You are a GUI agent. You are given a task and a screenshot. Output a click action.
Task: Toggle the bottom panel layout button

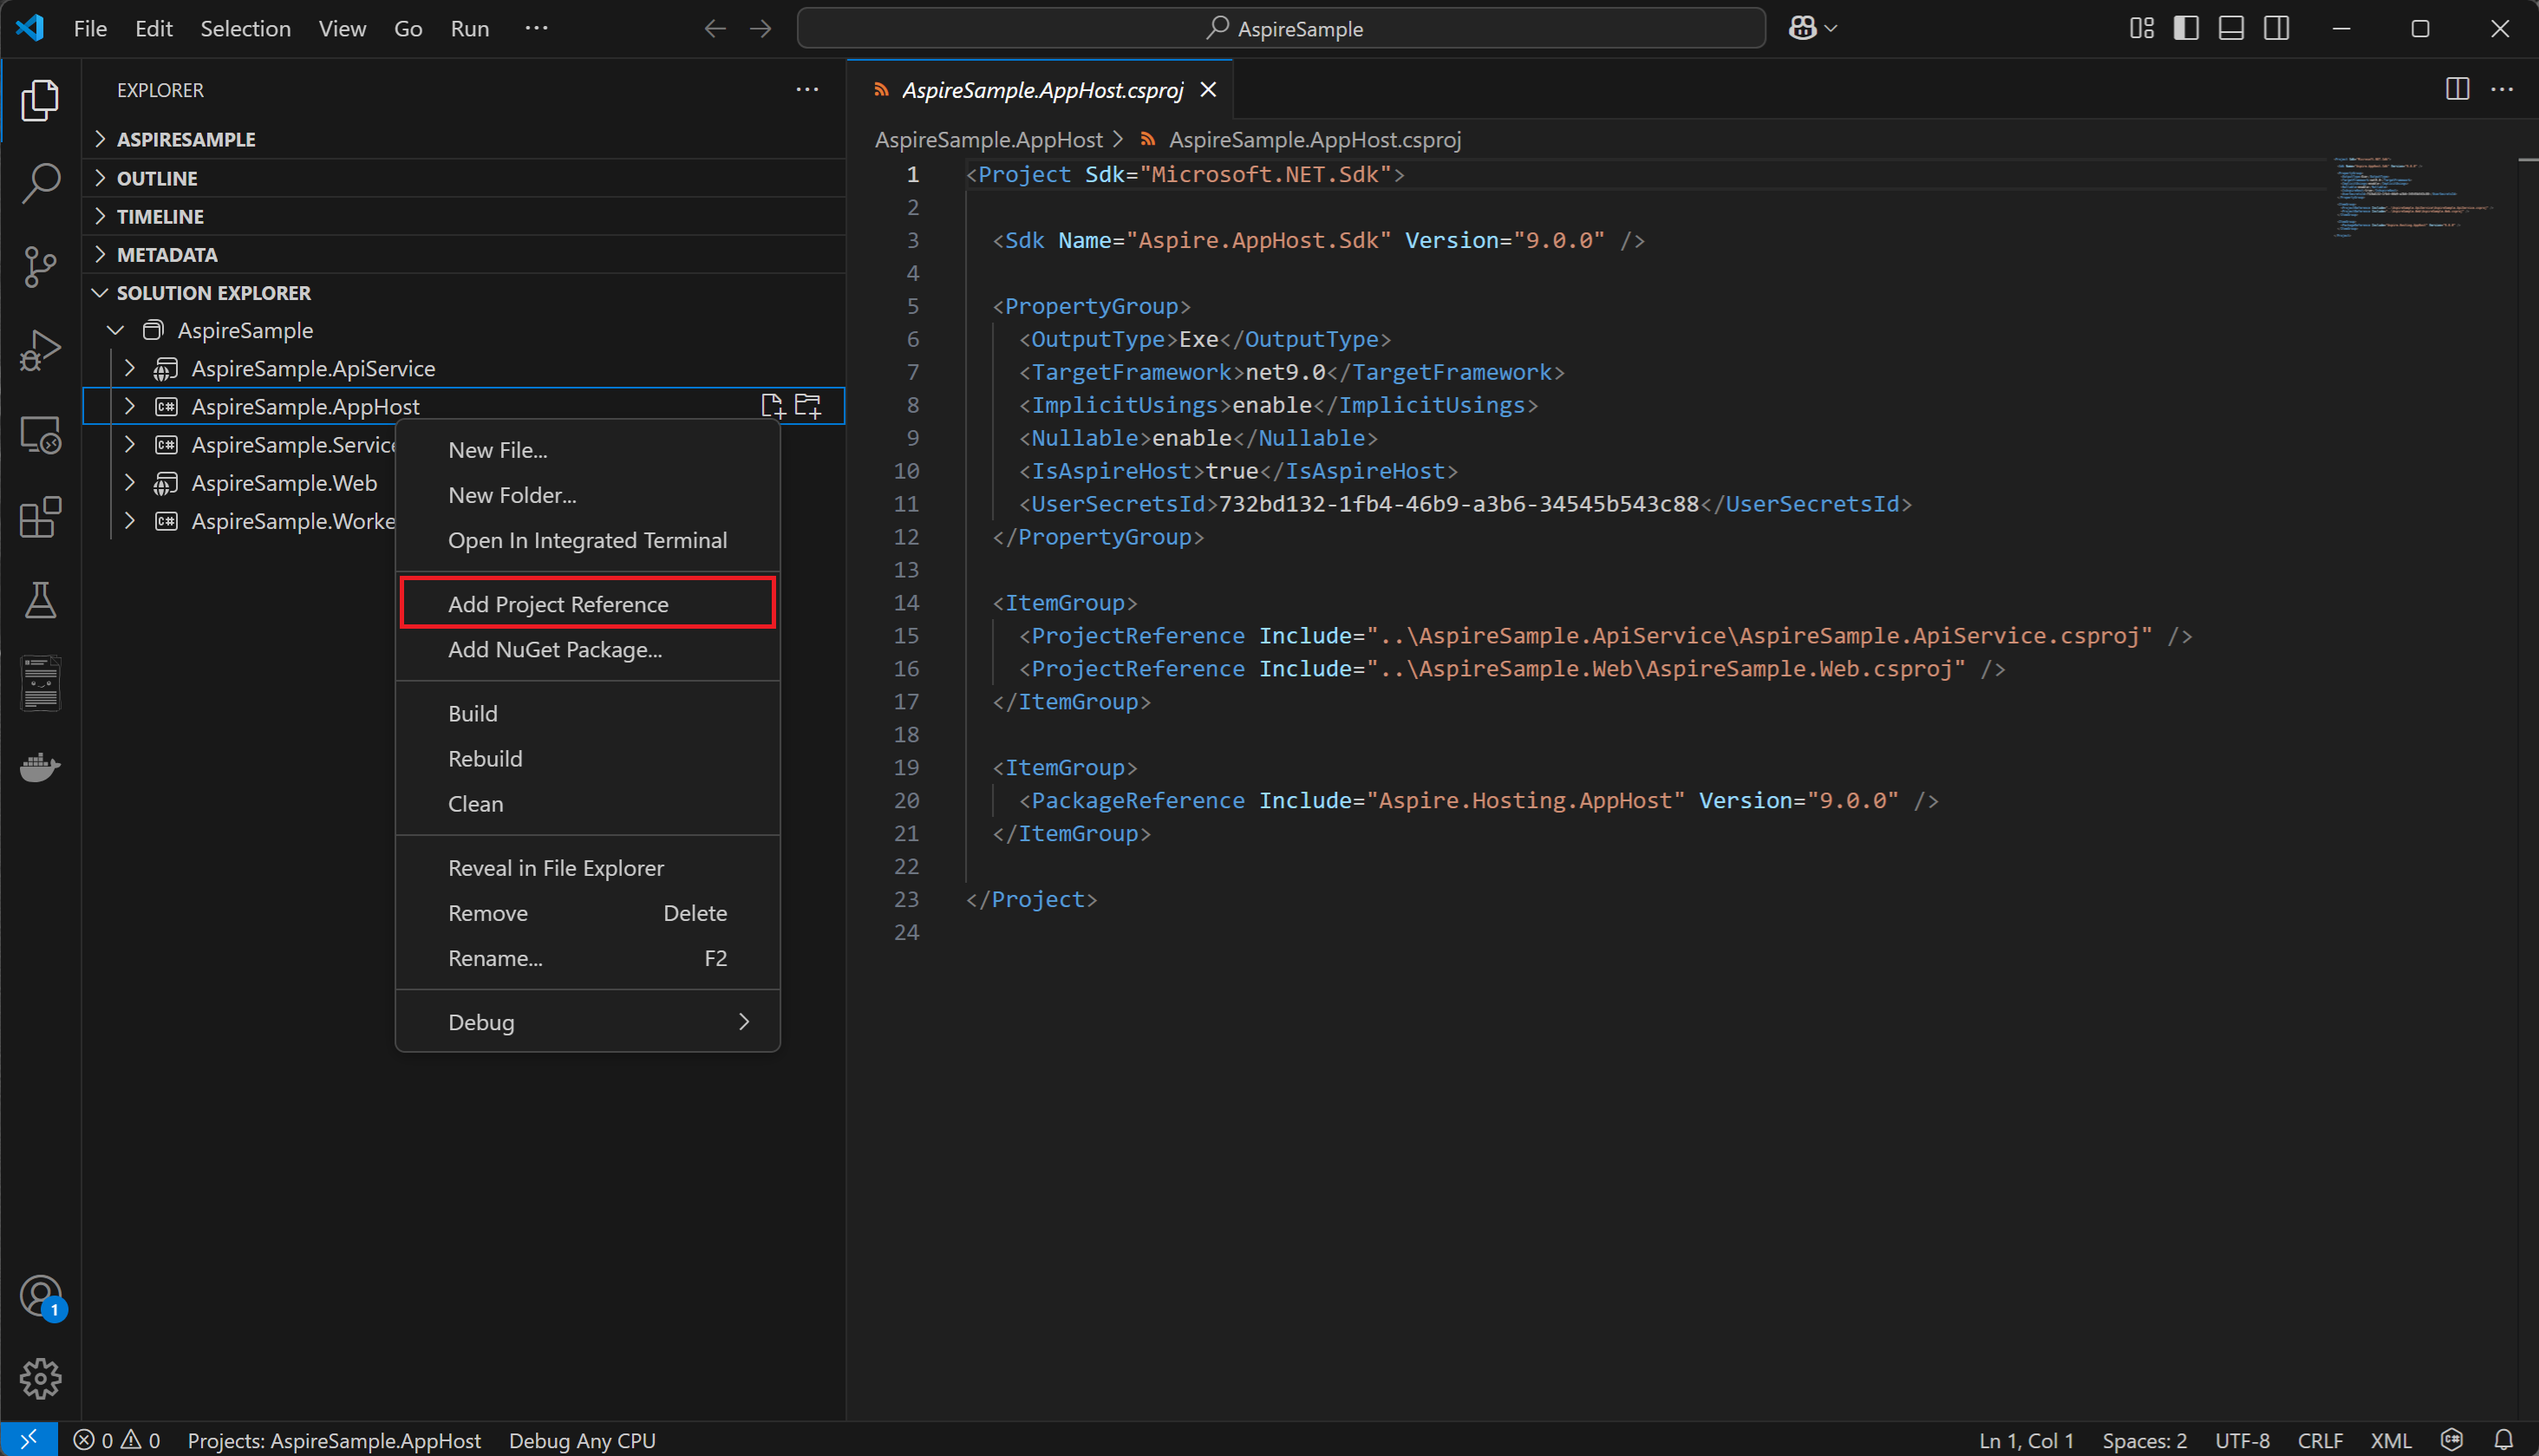click(x=2231, y=28)
